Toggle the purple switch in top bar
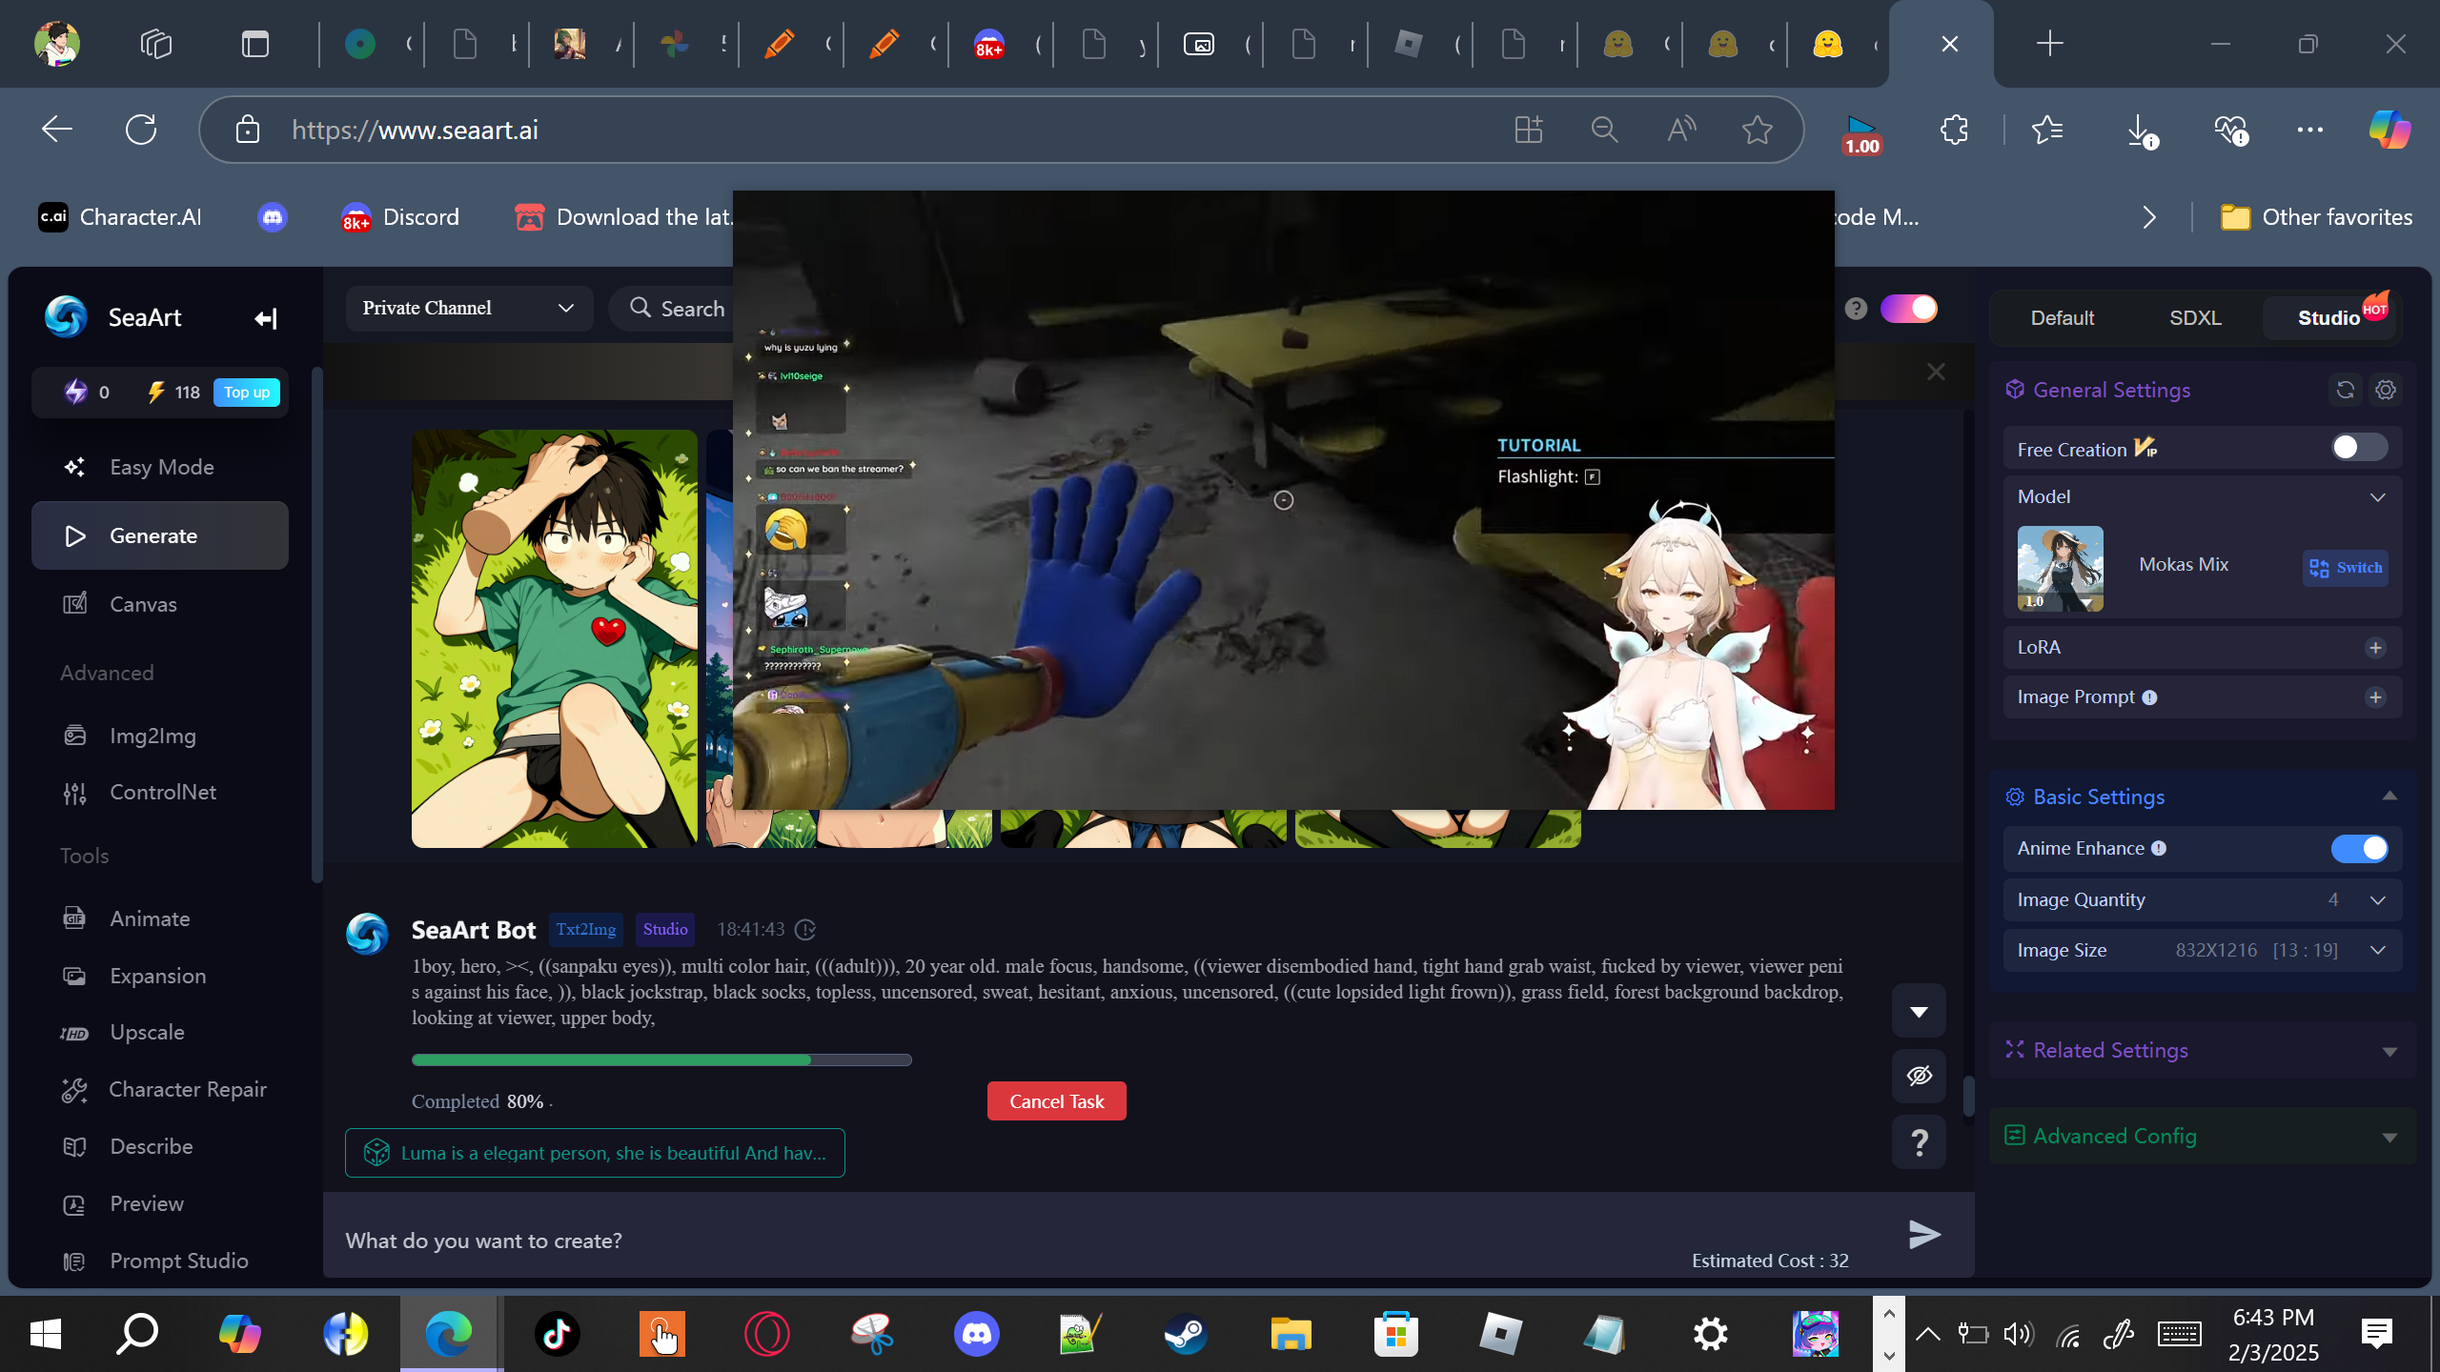This screenshot has height=1372, width=2440. point(1908,309)
